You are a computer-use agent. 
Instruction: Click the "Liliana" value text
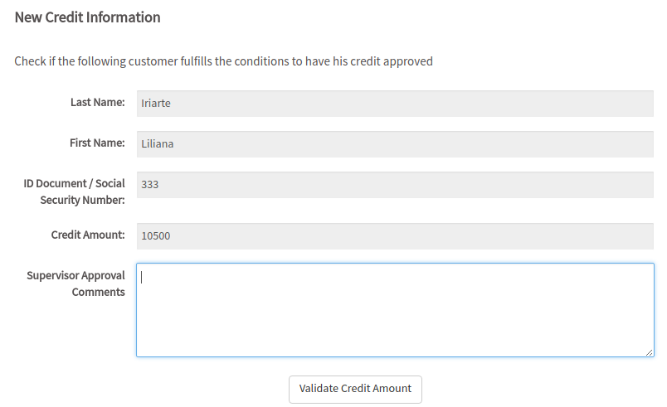click(158, 144)
